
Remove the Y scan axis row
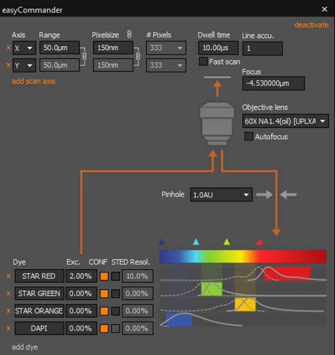click(9, 65)
